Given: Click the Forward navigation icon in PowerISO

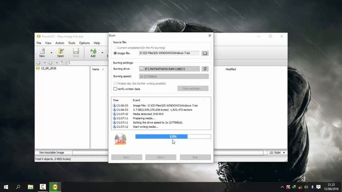Looking at the screenshot, I should (x=50, y=63).
